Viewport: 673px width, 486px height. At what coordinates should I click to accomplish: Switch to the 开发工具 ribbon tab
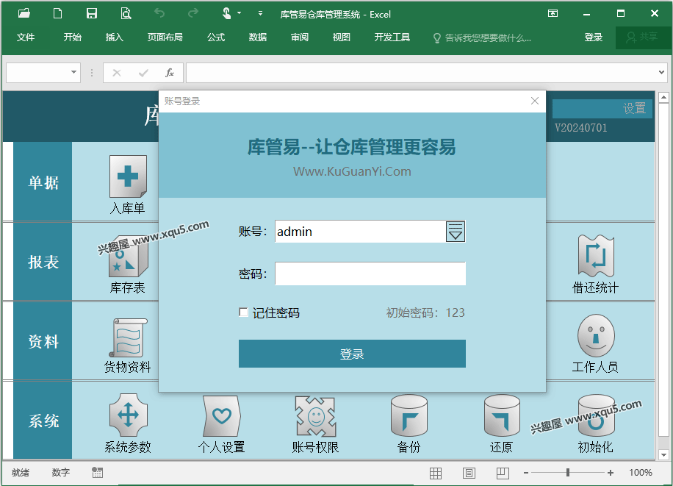(x=392, y=37)
